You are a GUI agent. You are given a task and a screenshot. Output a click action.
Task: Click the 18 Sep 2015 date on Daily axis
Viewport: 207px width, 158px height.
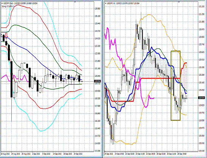tap(68, 154)
